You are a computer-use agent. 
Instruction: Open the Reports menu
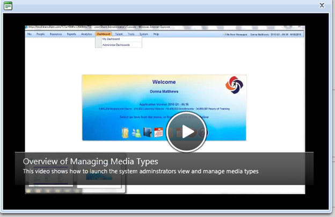point(71,34)
